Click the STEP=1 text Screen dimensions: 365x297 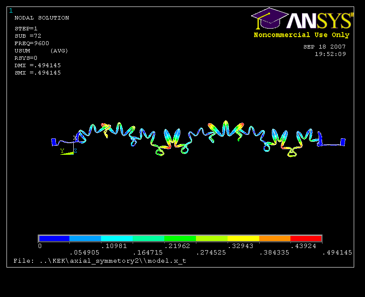[26, 28]
